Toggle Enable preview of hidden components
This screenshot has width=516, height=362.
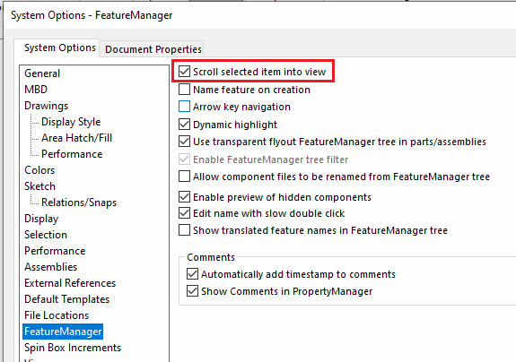tap(184, 197)
